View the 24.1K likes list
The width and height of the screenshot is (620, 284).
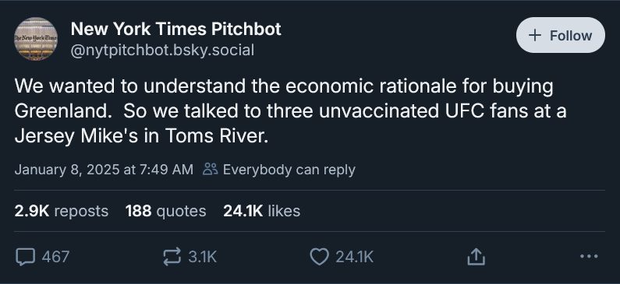click(262, 211)
